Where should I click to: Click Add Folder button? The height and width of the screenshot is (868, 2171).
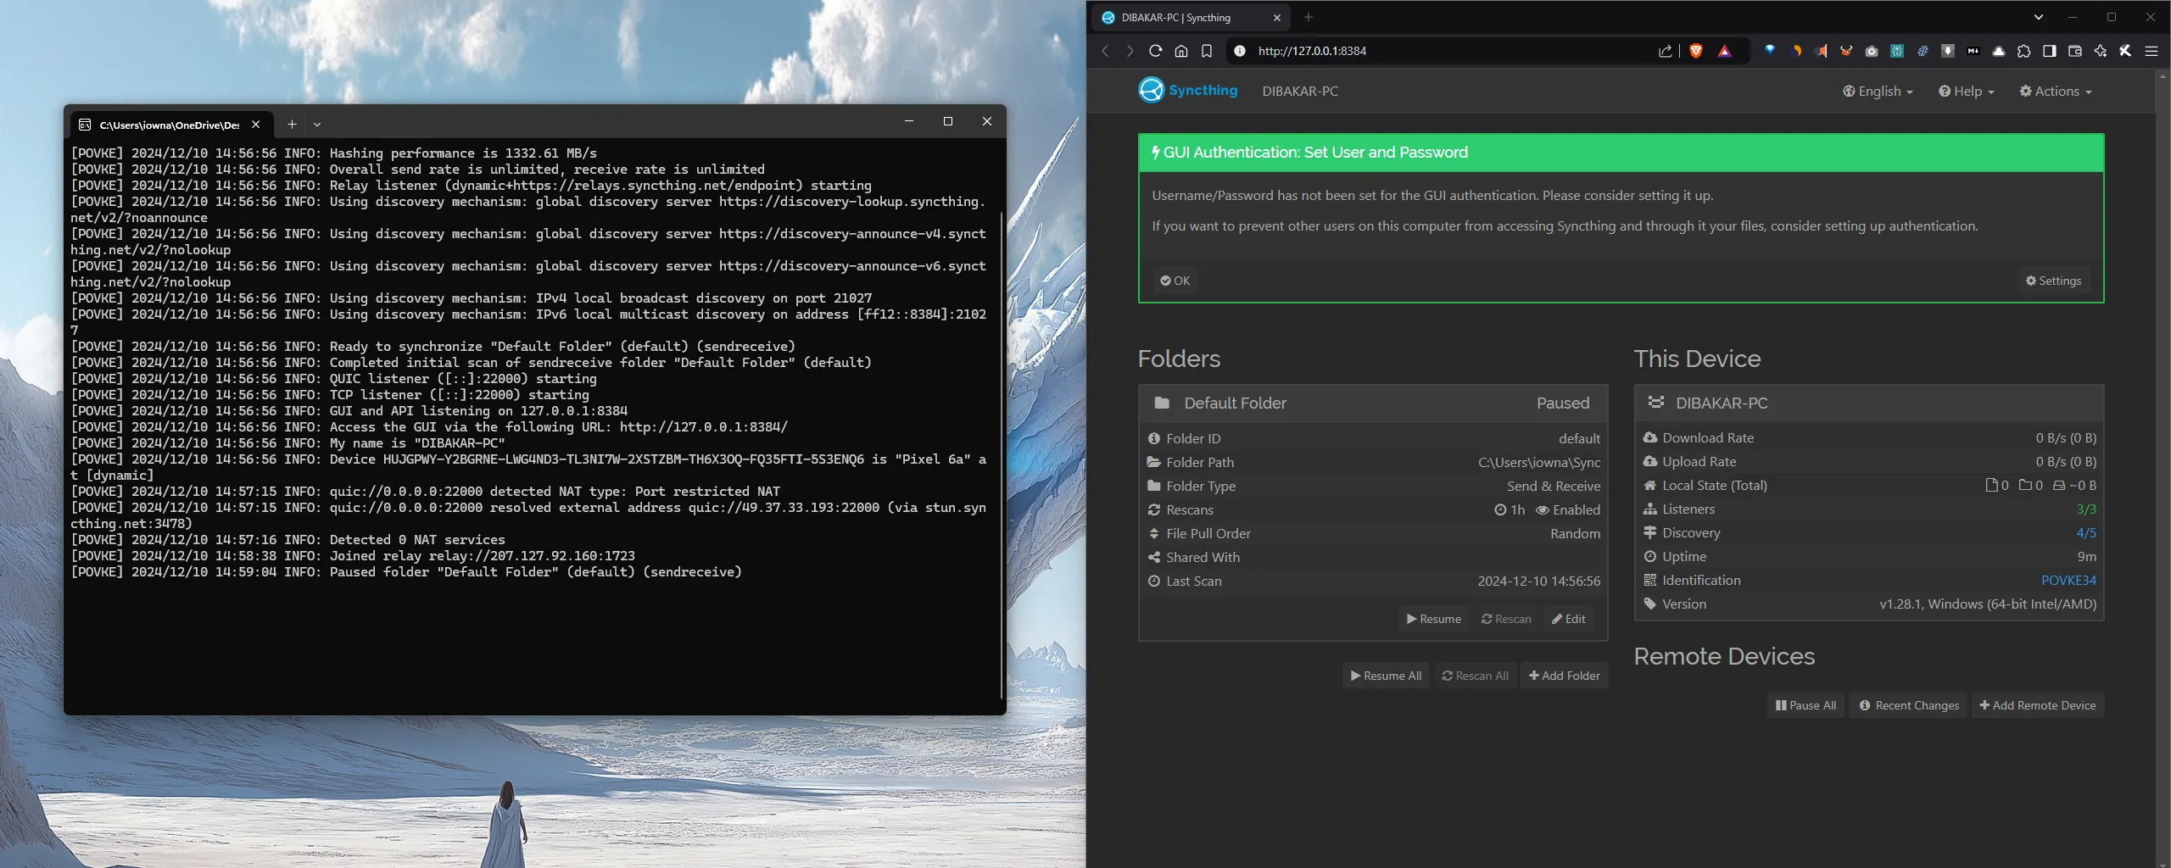pyautogui.click(x=1564, y=676)
